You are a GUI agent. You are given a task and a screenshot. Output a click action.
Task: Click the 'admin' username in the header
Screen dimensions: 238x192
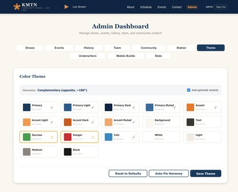(209, 7)
